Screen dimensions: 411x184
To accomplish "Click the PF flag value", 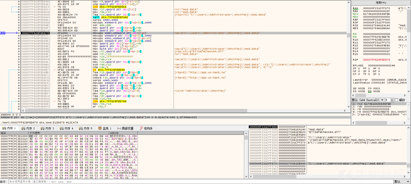I will [369, 68].
